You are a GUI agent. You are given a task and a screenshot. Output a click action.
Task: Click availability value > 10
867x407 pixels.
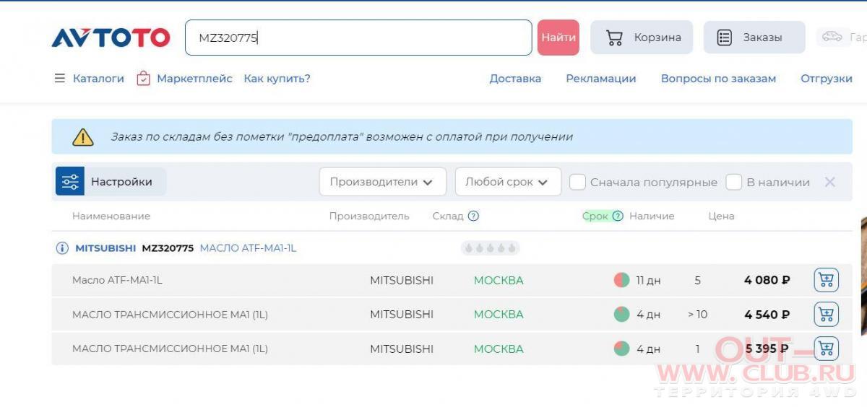click(x=697, y=314)
